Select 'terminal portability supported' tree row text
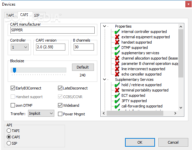This screenshot has width=192, height=150. pos(145,90)
